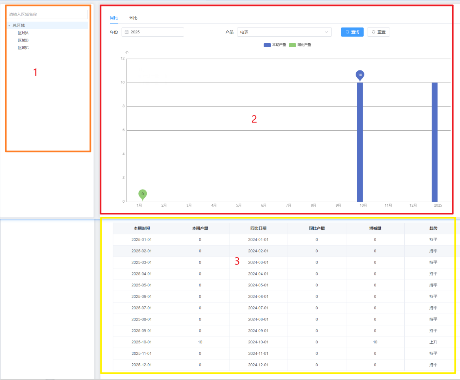Click the 增减量 value 10 in the 2025-10-01 row
The image size is (460, 380).
tap(375, 342)
